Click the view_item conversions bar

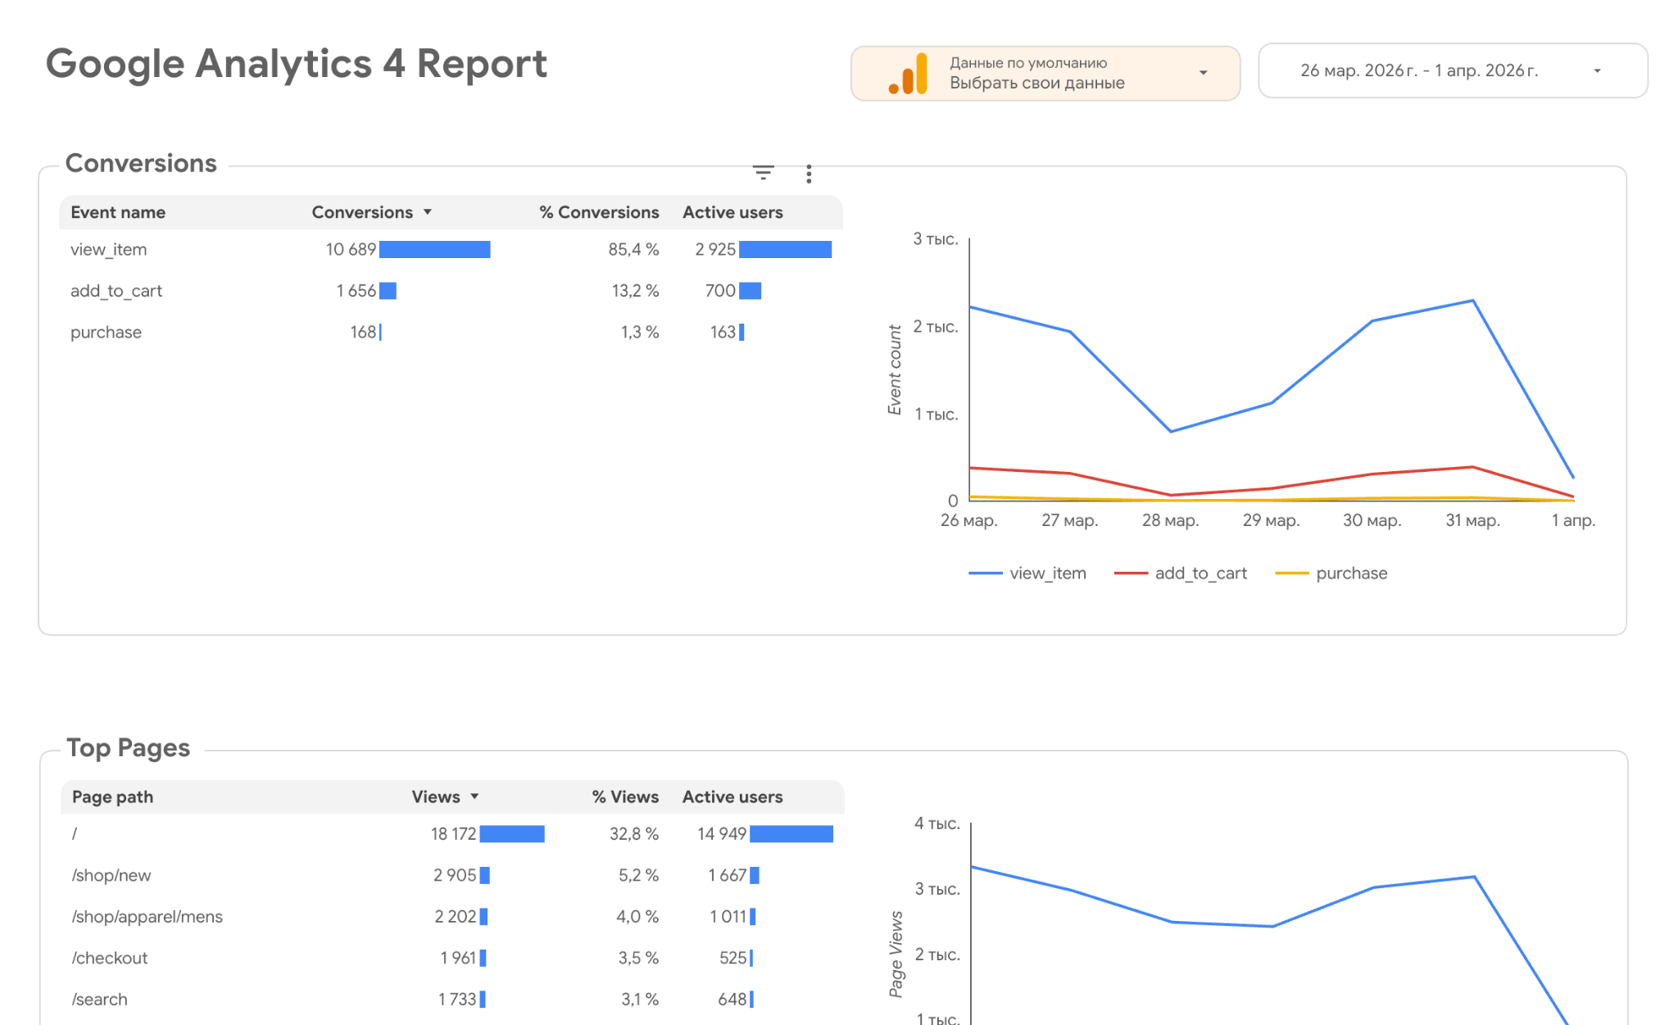click(x=435, y=249)
